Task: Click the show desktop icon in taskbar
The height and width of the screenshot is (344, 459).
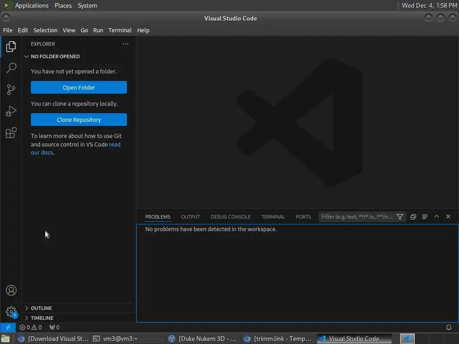Action: (5, 339)
